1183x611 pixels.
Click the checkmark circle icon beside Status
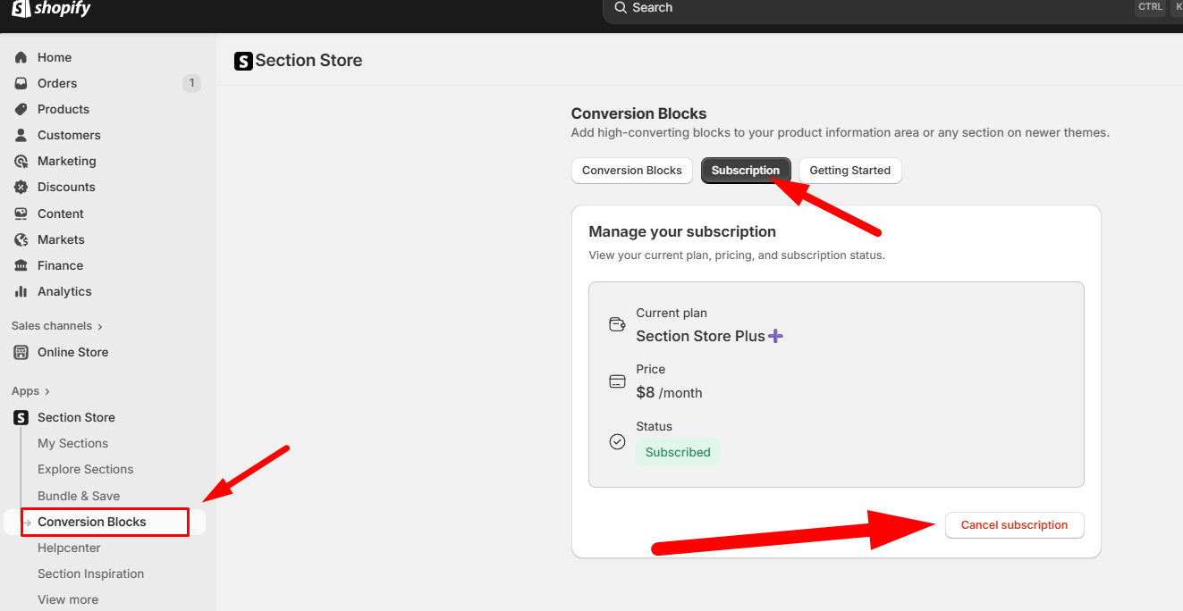coord(617,441)
